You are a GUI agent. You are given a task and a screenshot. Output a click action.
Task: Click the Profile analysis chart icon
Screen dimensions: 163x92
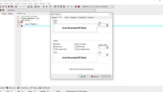(76, 7)
